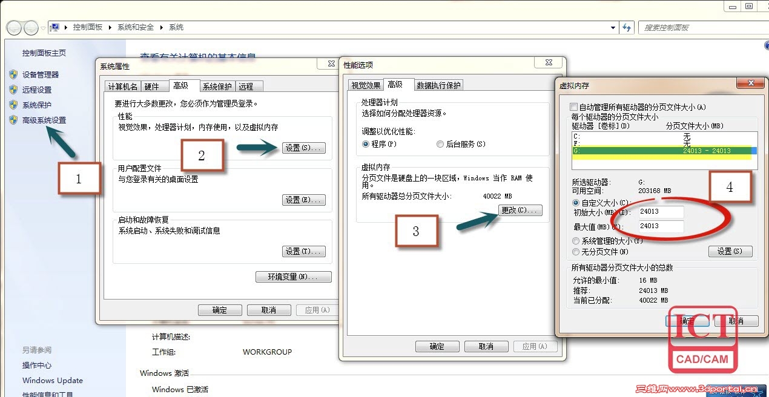Screen dimensions: 769x397
Task: Open 操作中心 link in sidebar
Action: point(37,365)
